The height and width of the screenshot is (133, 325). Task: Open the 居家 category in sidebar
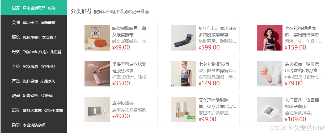16,8
